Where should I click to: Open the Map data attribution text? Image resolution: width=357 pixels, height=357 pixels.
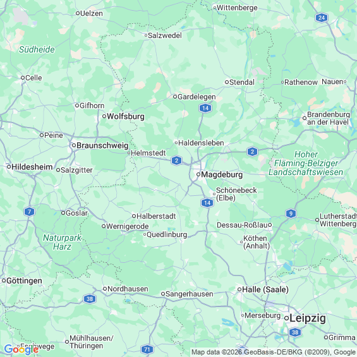(x=274, y=352)
